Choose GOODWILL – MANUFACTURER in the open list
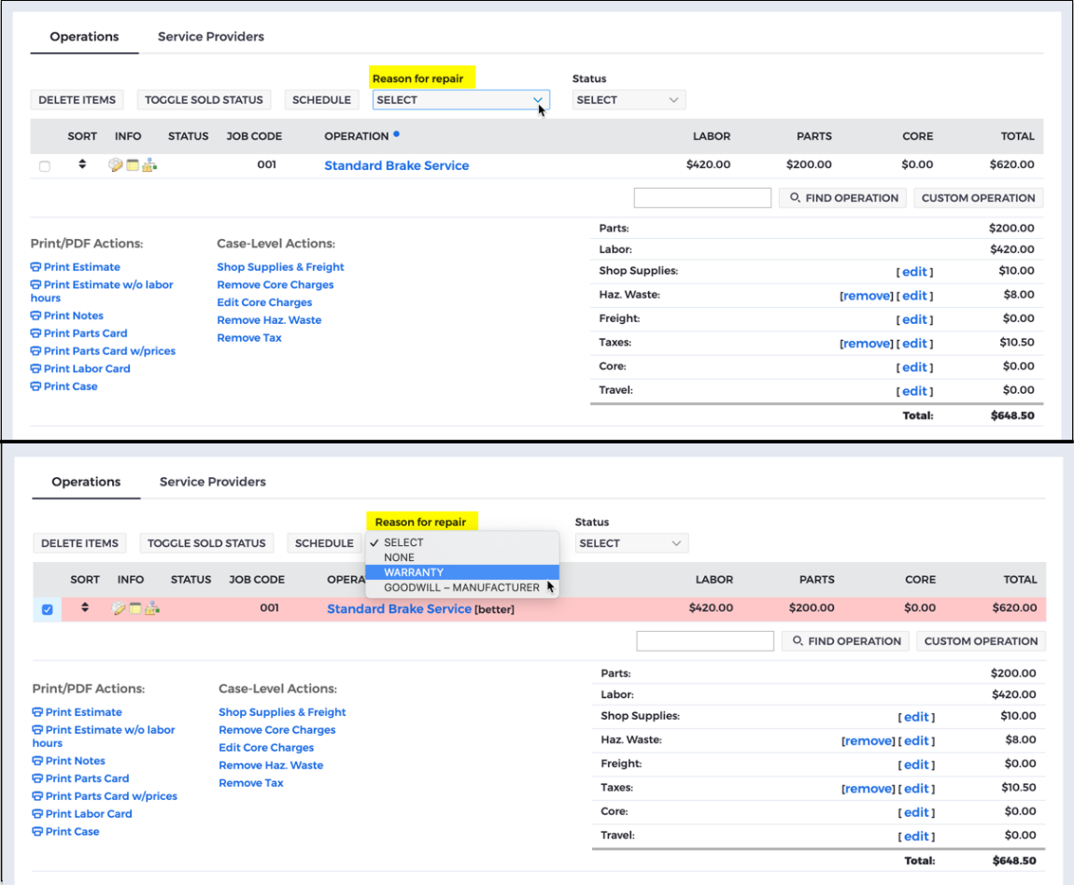Image resolution: width=1074 pixels, height=885 pixels. coord(462,587)
